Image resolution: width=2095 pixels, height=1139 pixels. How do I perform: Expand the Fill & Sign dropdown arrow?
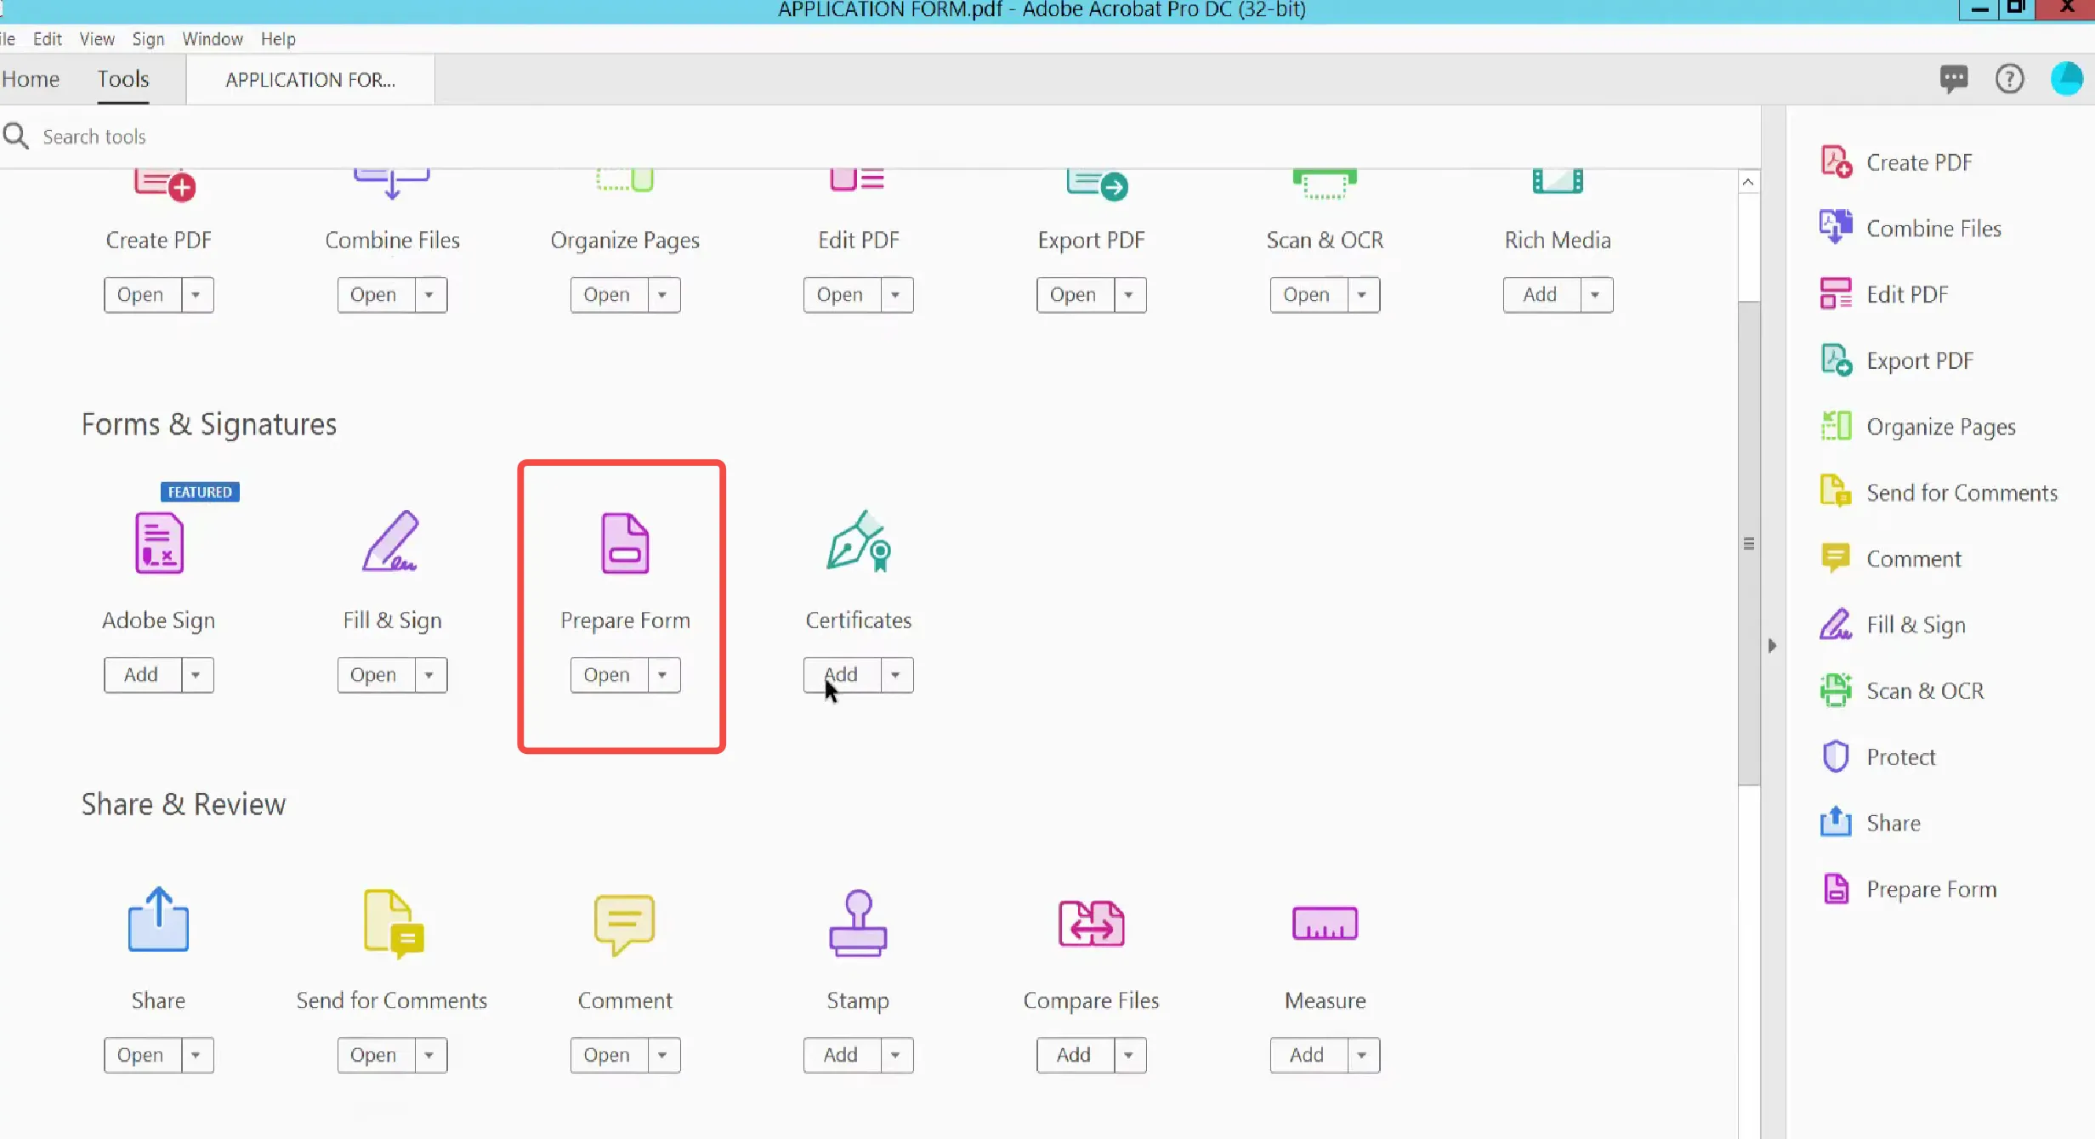pos(429,675)
